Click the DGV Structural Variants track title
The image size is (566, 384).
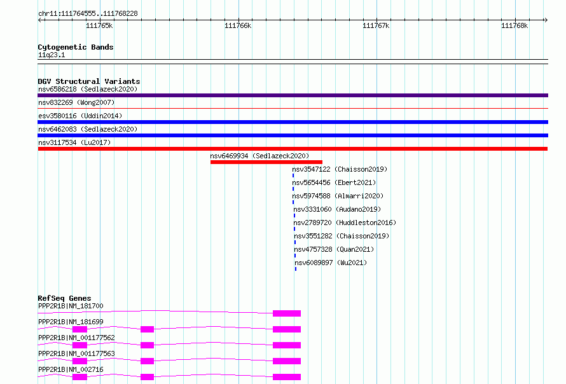point(89,81)
